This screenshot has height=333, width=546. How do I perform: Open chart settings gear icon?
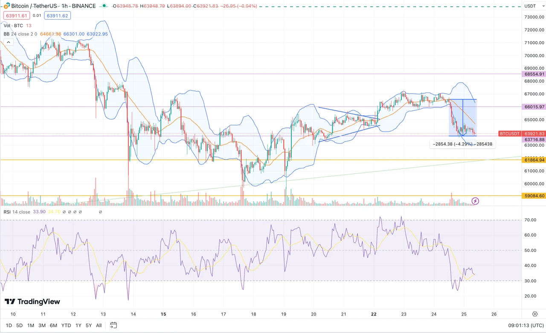[x=535, y=314]
